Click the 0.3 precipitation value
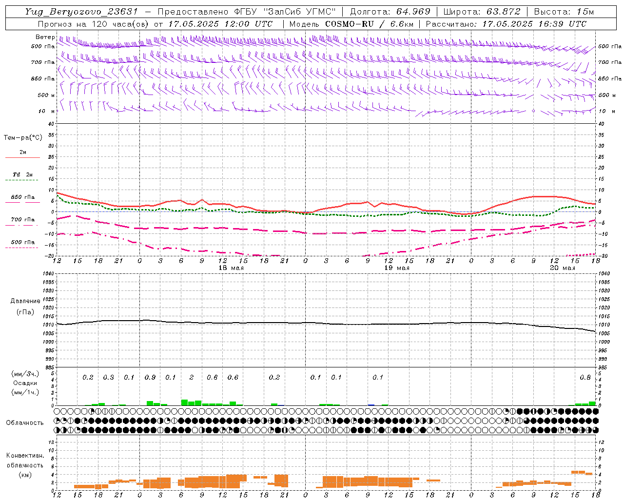The width and height of the screenshot is (624, 499). point(108,378)
